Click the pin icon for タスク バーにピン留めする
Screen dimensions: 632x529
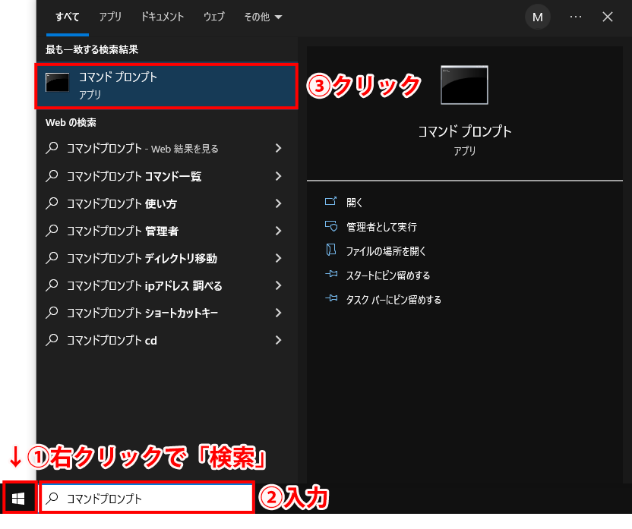tap(330, 299)
